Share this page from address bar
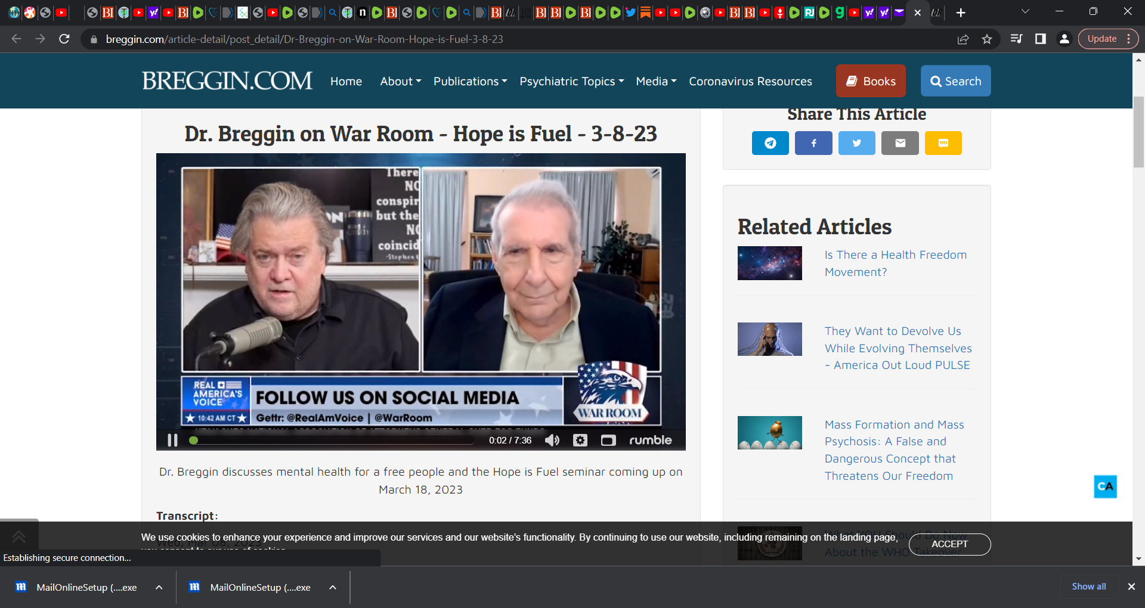Screen dimensions: 1145x608 click(x=963, y=39)
